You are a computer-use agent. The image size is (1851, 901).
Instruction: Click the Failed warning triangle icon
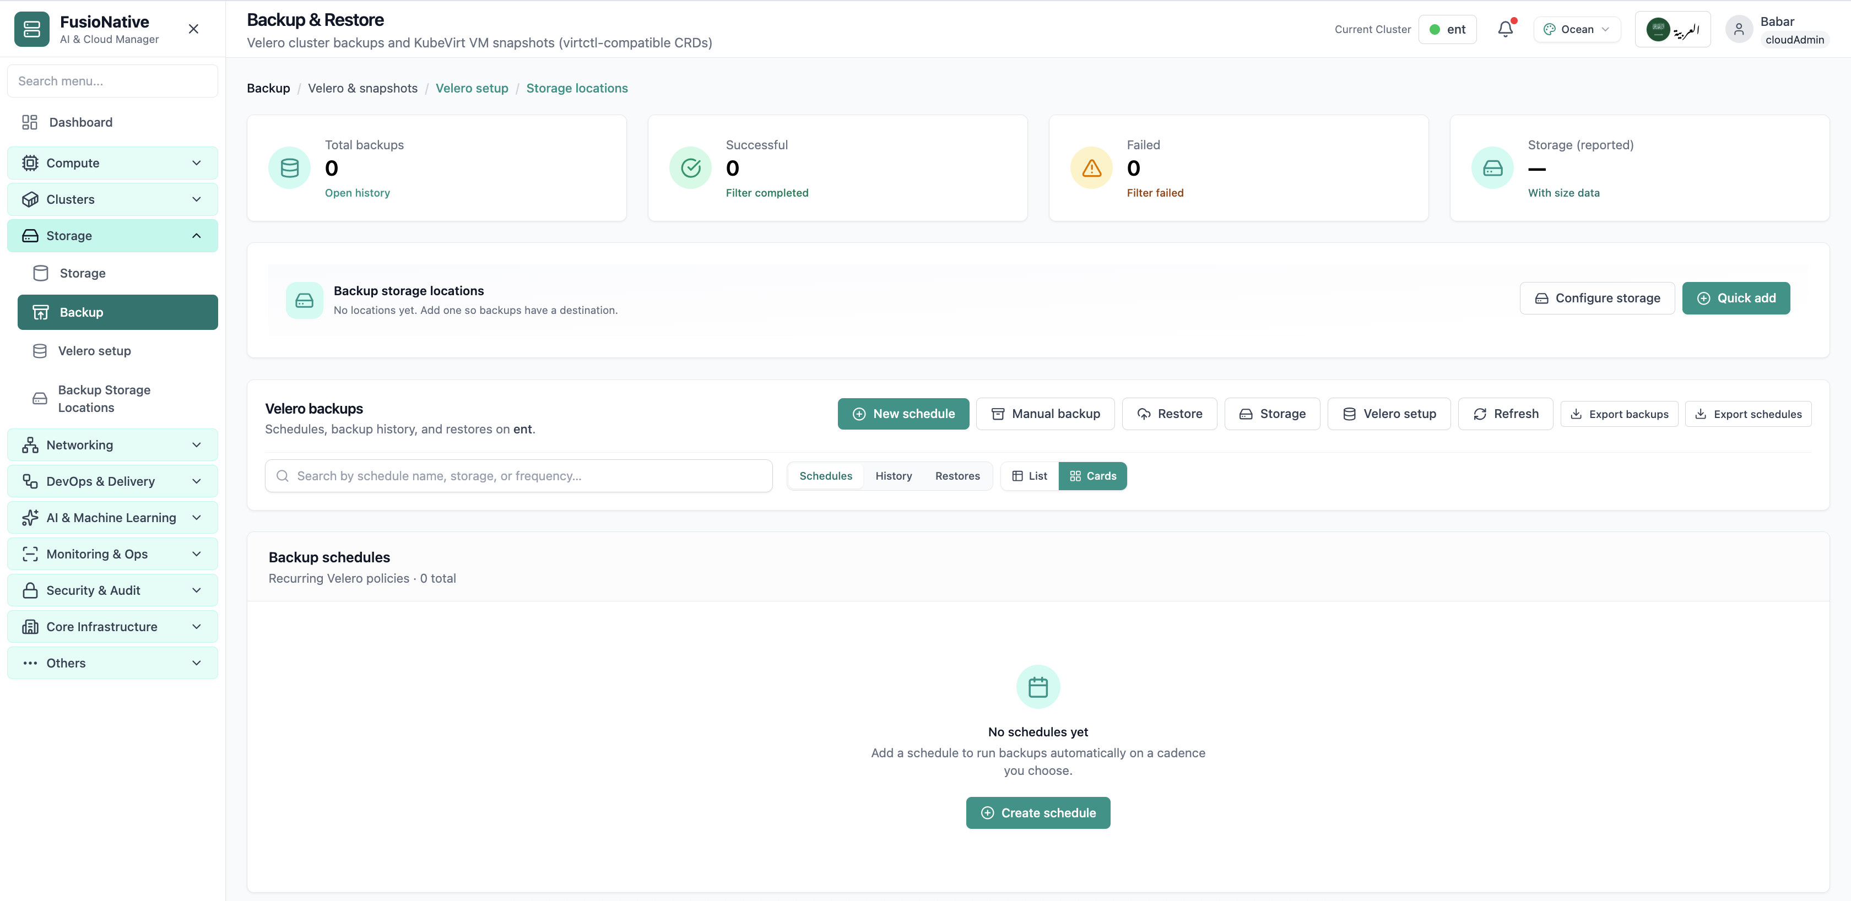pyautogui.click(x=1091, y=168)
